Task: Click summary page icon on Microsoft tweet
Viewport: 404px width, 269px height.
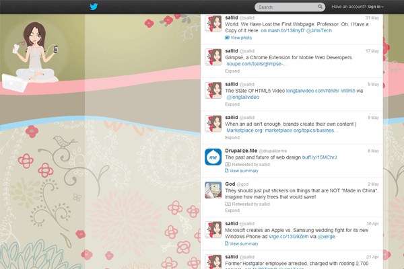Action: [226, 243]
